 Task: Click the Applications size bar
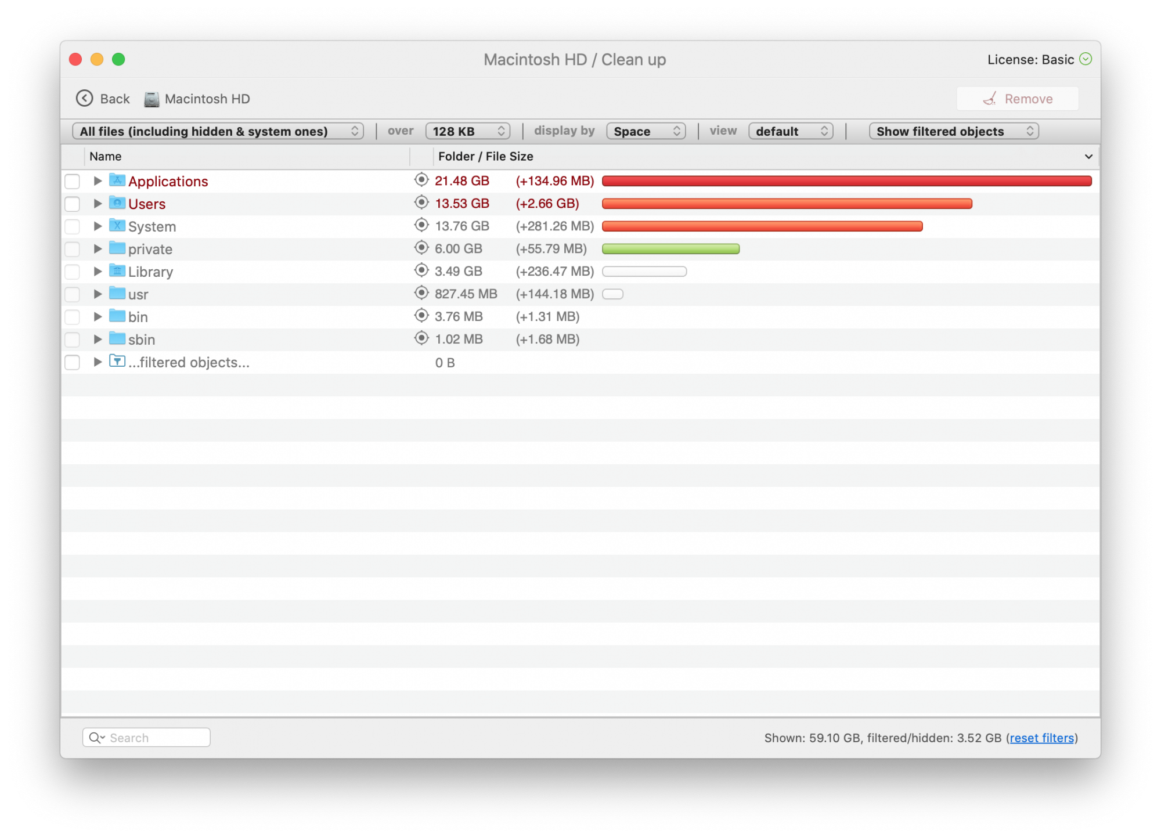pyautogui.click(x=847, y=181)
